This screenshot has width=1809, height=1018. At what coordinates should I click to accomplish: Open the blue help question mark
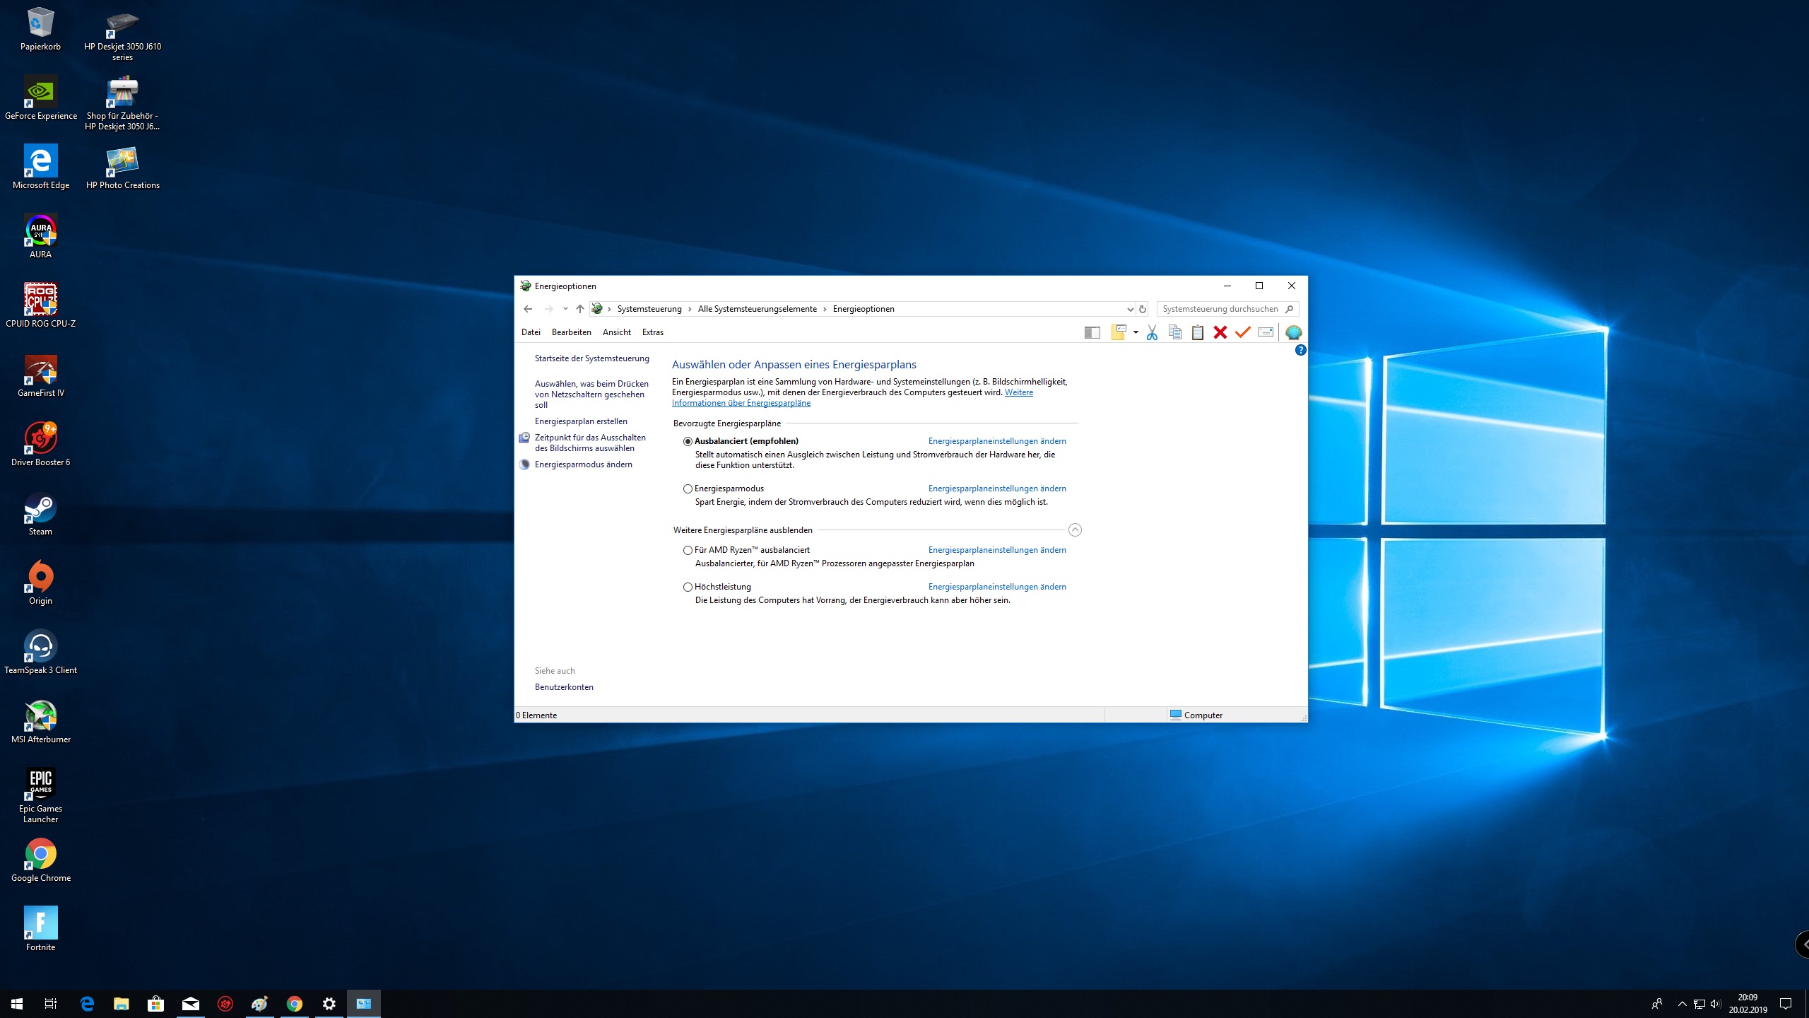[1300, 350]
